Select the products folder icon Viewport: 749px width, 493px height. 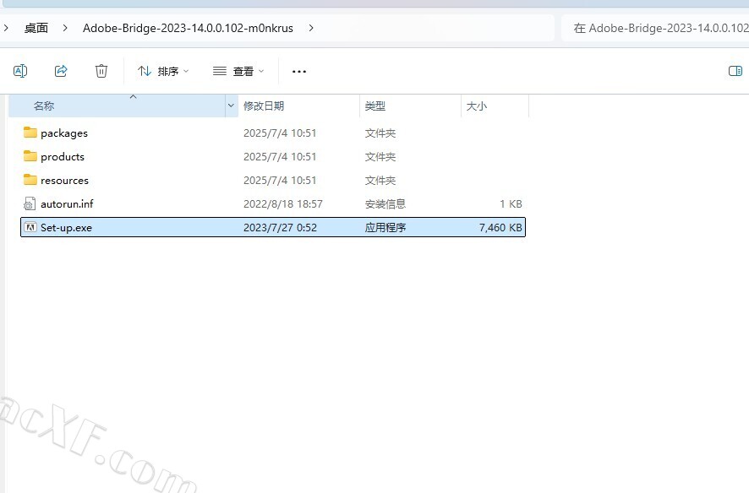pyautogui.click(x=30, y=156)
